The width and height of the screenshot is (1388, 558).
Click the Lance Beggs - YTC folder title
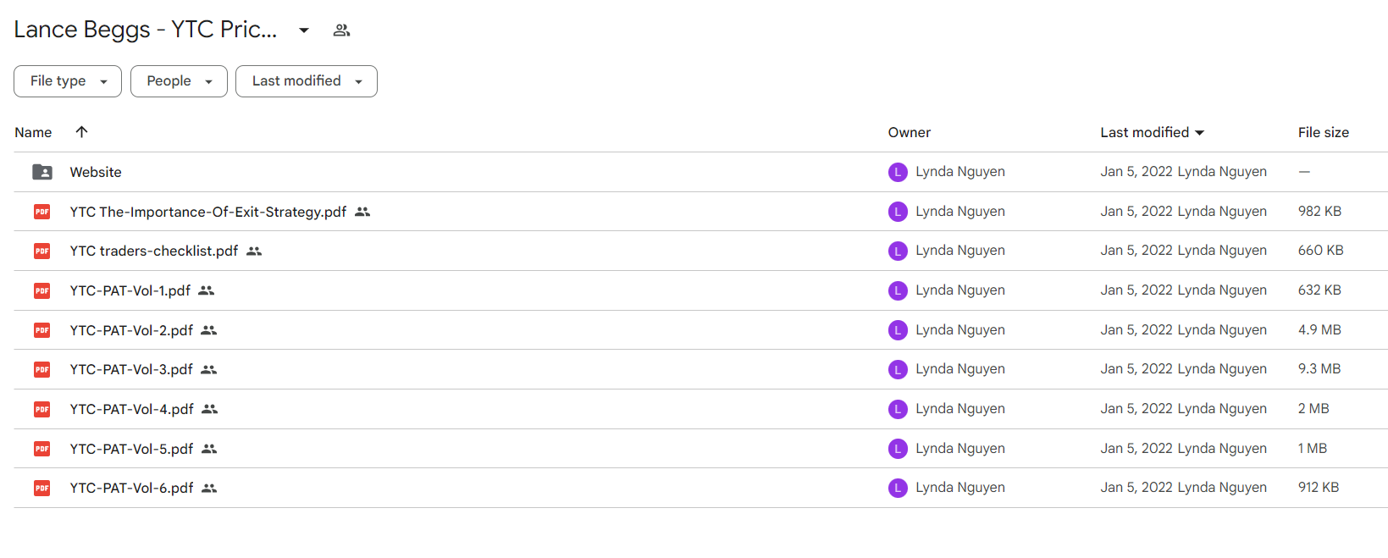(146, 30)
